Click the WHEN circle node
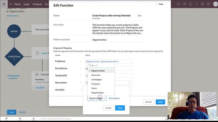218x122 pixels. (x=14, y=31)
